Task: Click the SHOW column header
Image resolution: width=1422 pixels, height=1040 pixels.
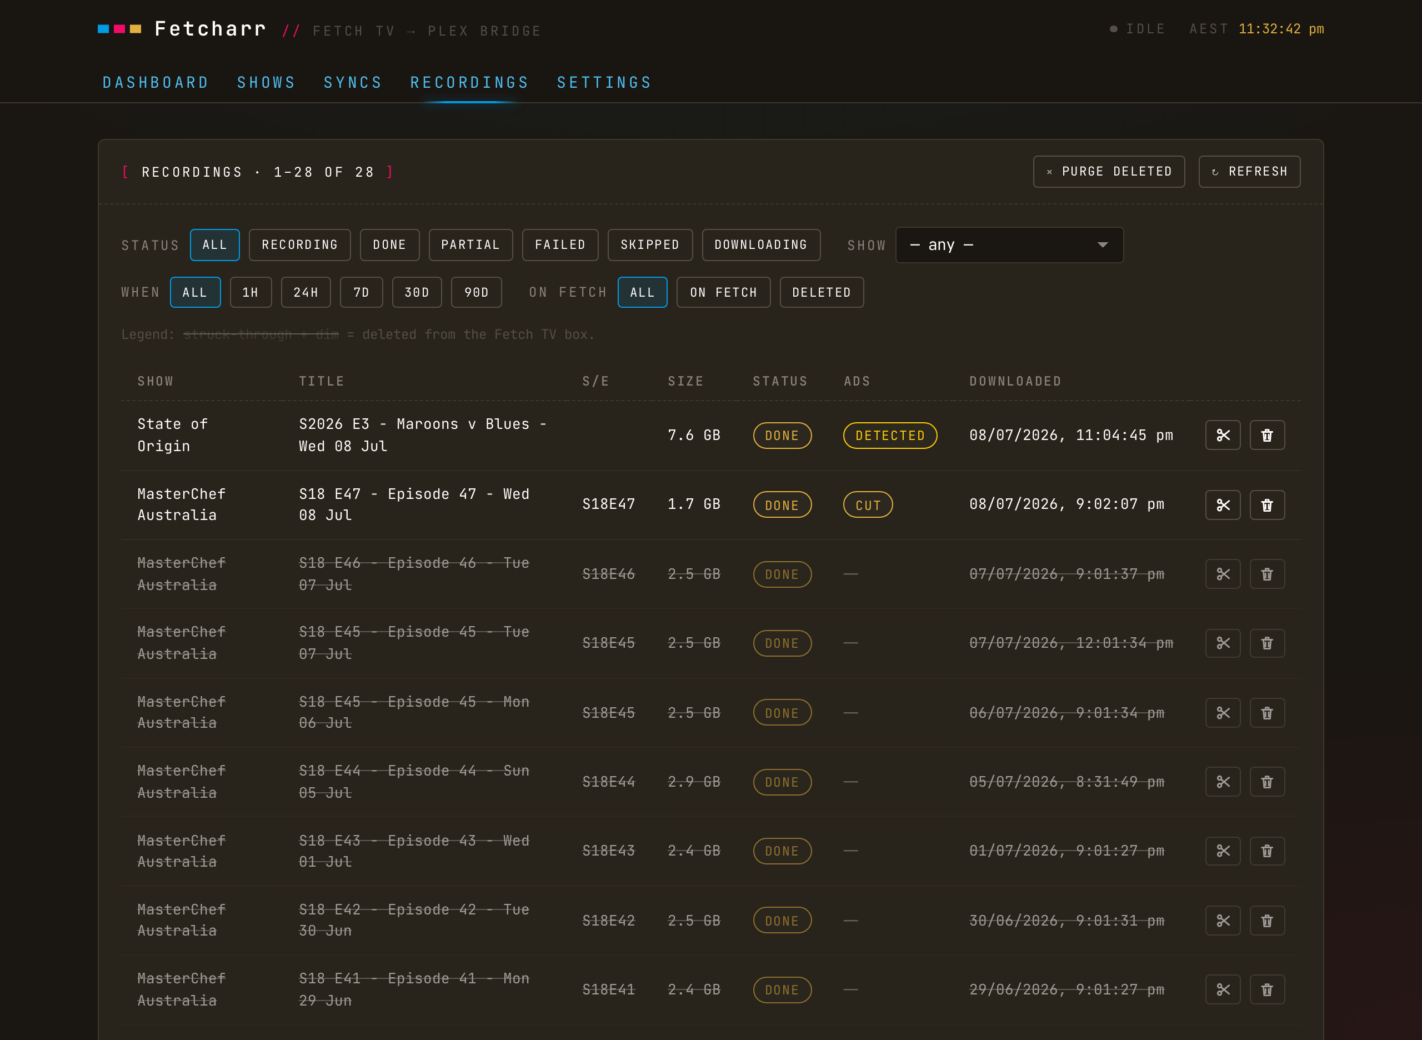Action: (155, 382)
